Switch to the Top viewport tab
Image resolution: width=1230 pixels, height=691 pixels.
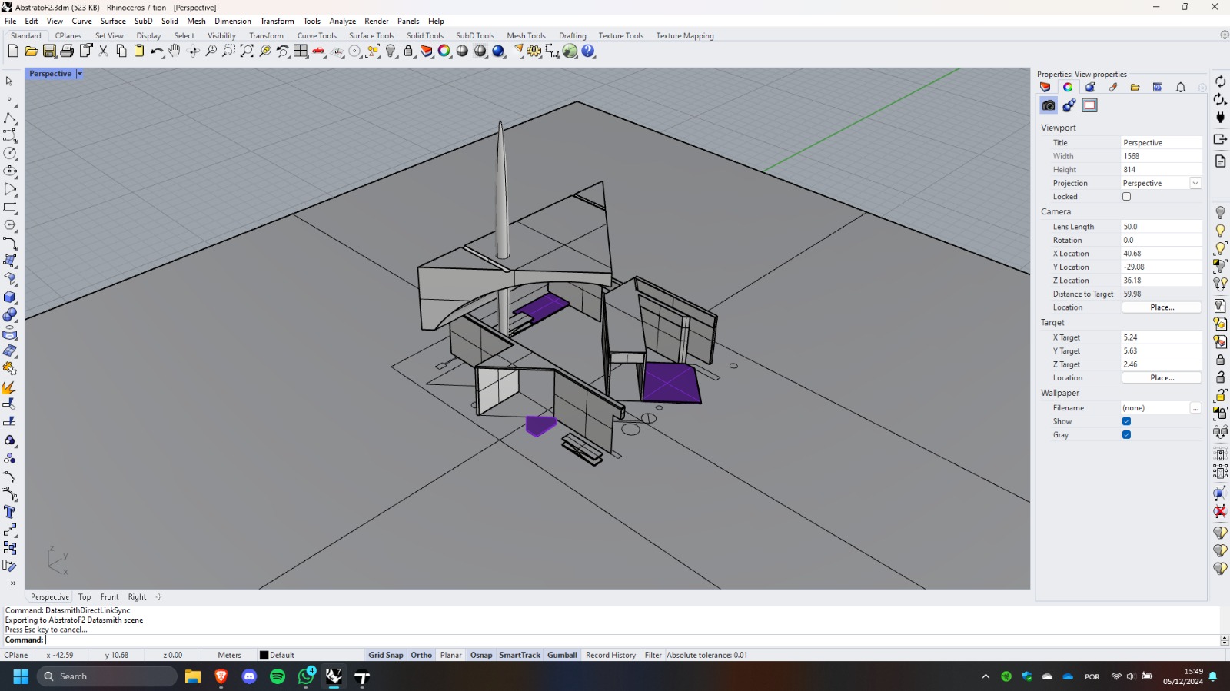[x=85, y=596]
